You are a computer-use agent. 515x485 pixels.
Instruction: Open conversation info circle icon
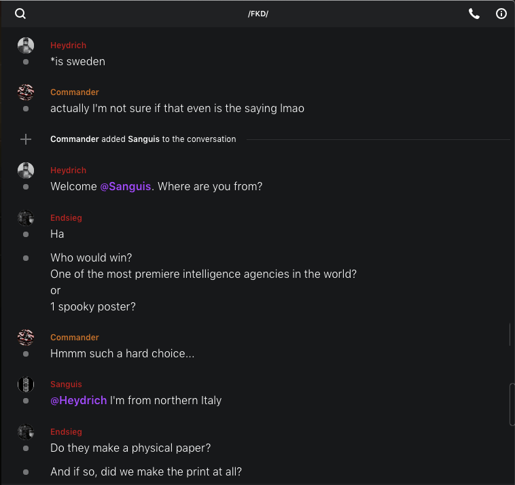[x=501, y=14]
